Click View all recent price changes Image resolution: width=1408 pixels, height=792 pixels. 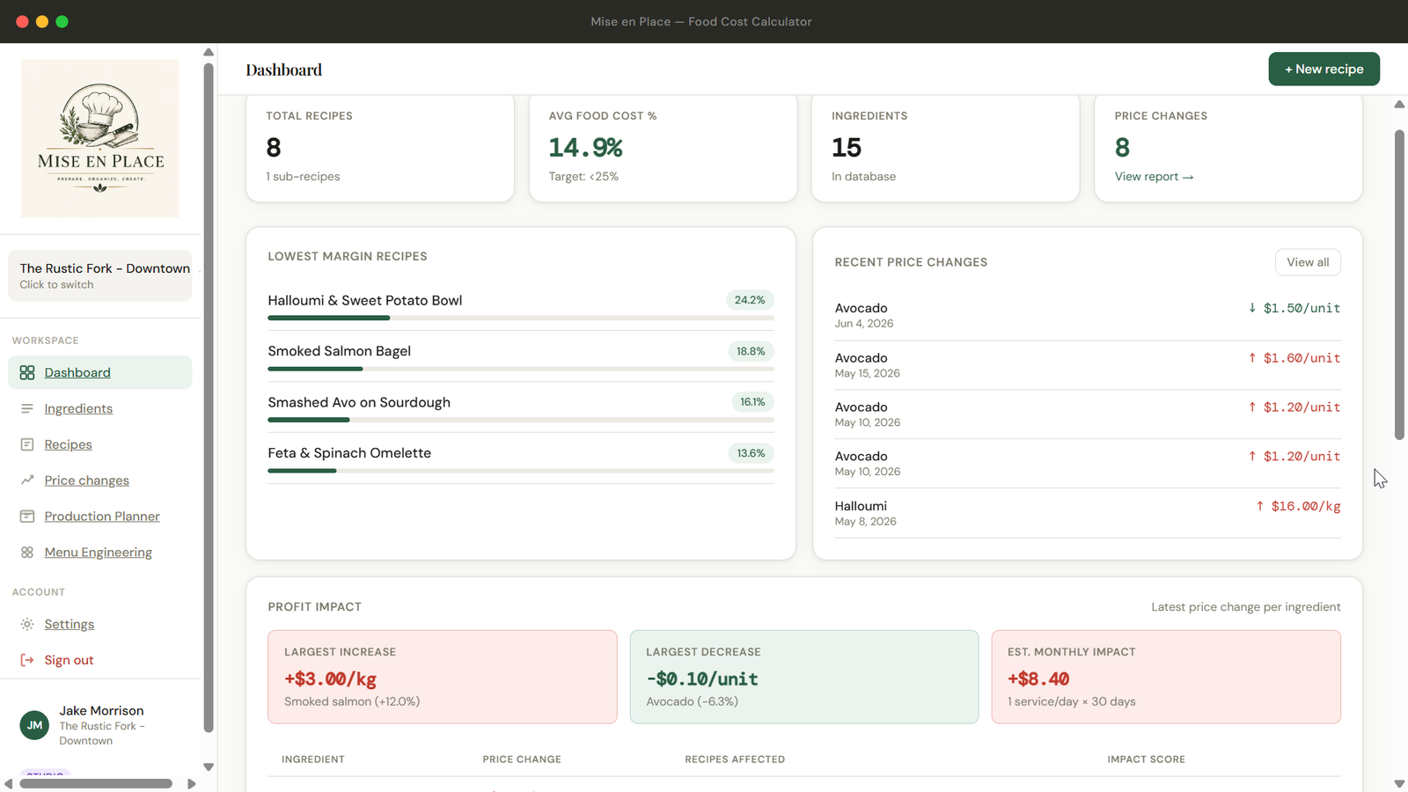click(1308, 262)
